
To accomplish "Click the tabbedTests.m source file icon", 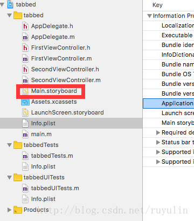I will [x=25, y=156].
